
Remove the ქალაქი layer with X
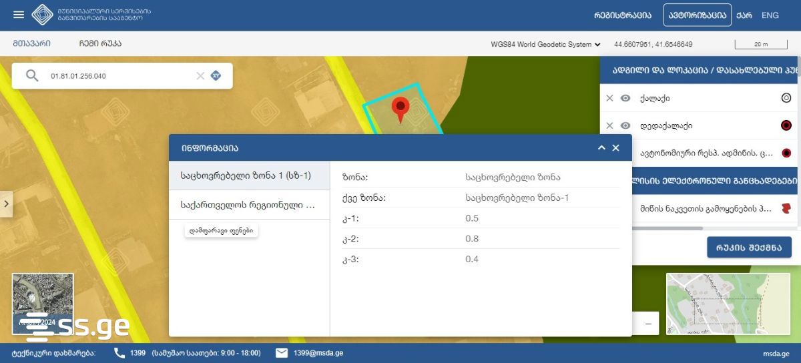[x=609, y=98]
